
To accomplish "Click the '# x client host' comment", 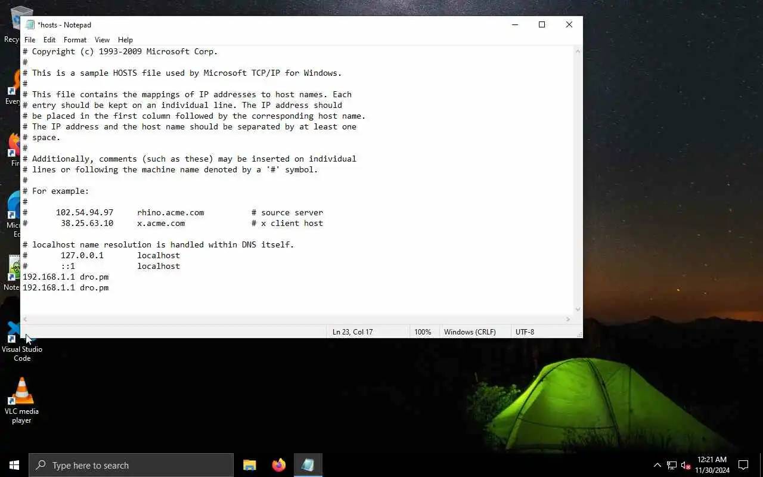I will (x=287, y=223).
